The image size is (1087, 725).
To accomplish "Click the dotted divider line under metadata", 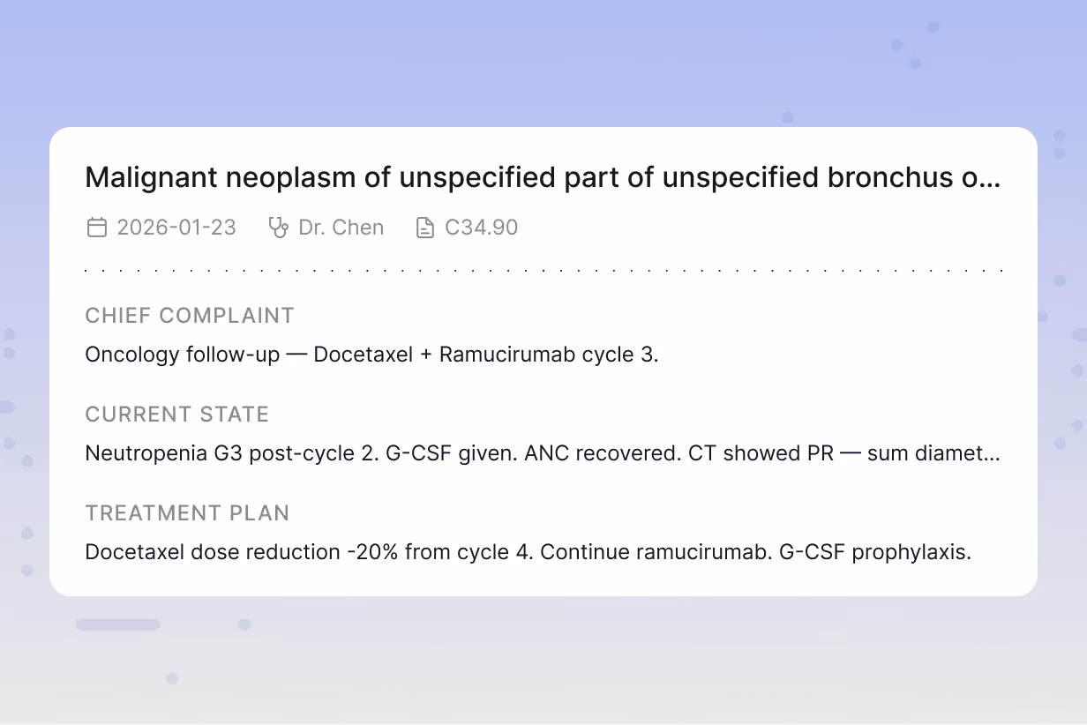I will tap(543, 271).
